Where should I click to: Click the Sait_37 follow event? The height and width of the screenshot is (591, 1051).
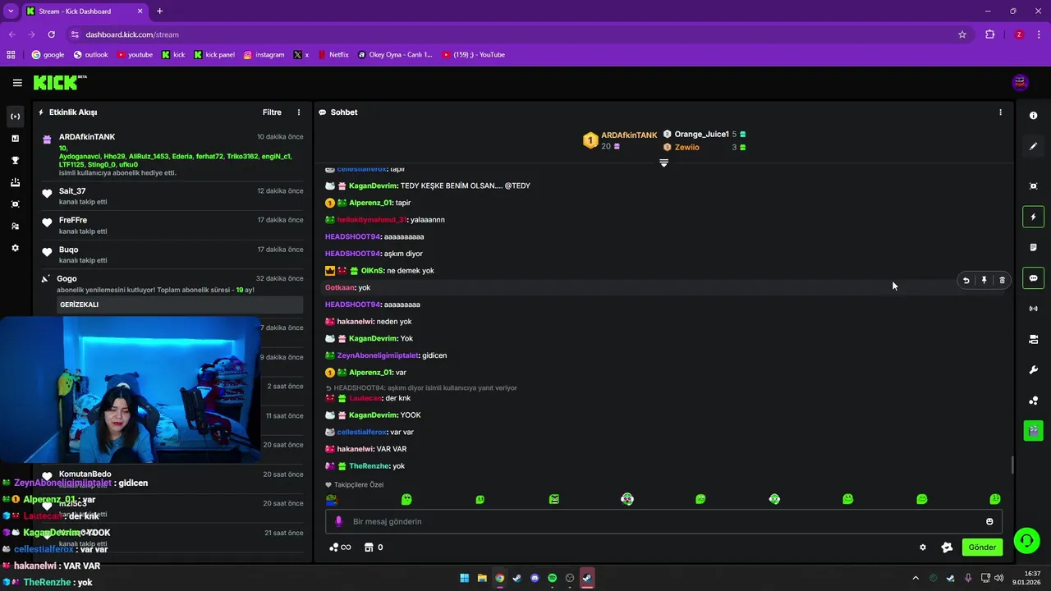pos(172,196)
